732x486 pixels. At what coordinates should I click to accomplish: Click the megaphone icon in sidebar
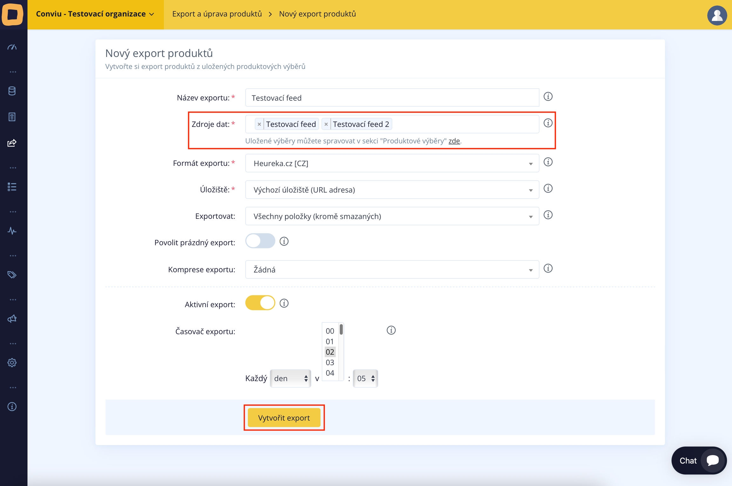(12, 319)
